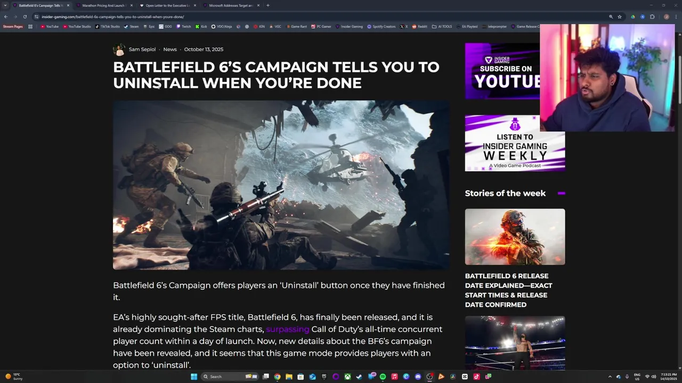Click the zoom magnifier icon in address bar
This screenshot has height=383, width=682.
611,16
